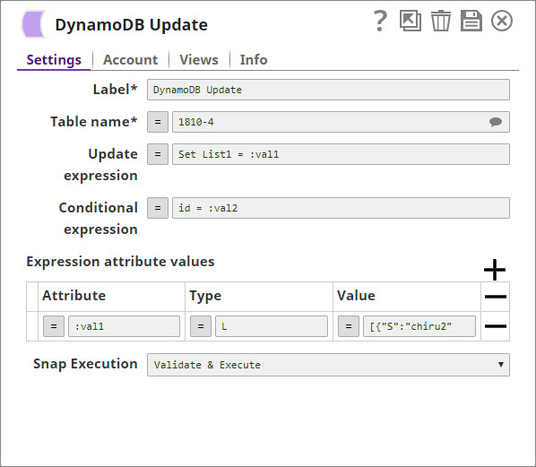536x467 pixels.
Task: Toggle expression for Table name
Action: 158,122
